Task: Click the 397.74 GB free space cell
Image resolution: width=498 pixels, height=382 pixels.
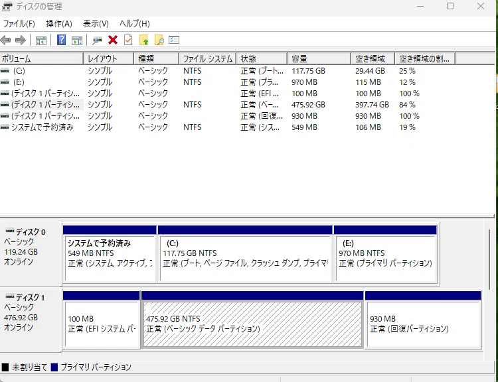Action: (x=372, y=105)
